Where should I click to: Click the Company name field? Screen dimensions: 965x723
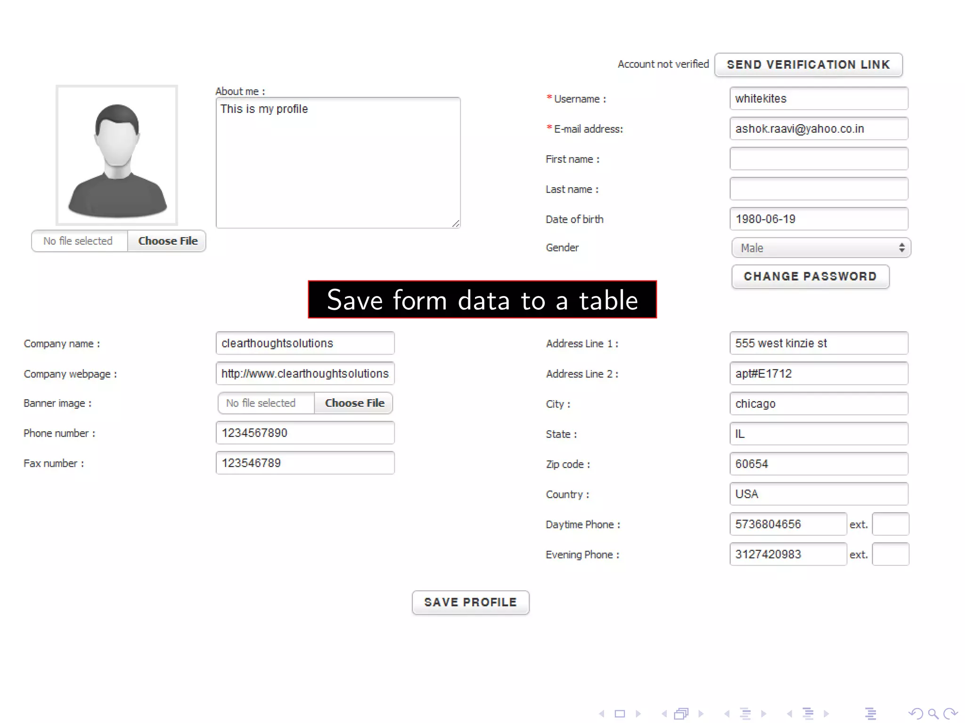coord(305,343)
